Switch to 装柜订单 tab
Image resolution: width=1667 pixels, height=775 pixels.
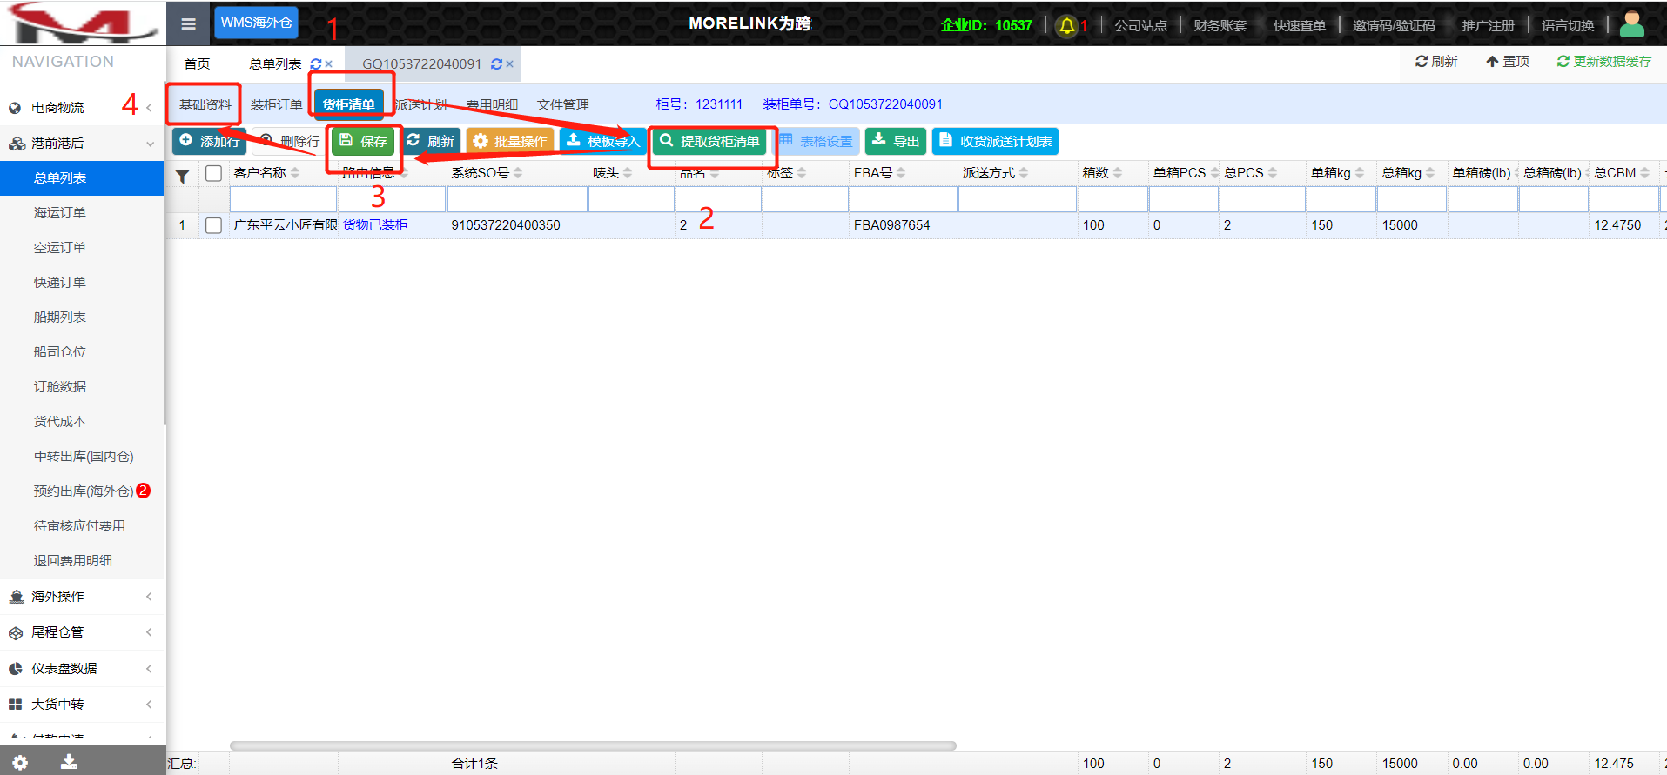[277, 105]
